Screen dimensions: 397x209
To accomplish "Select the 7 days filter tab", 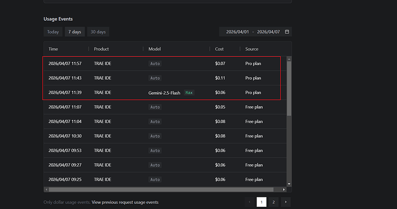I will [75, 32].
